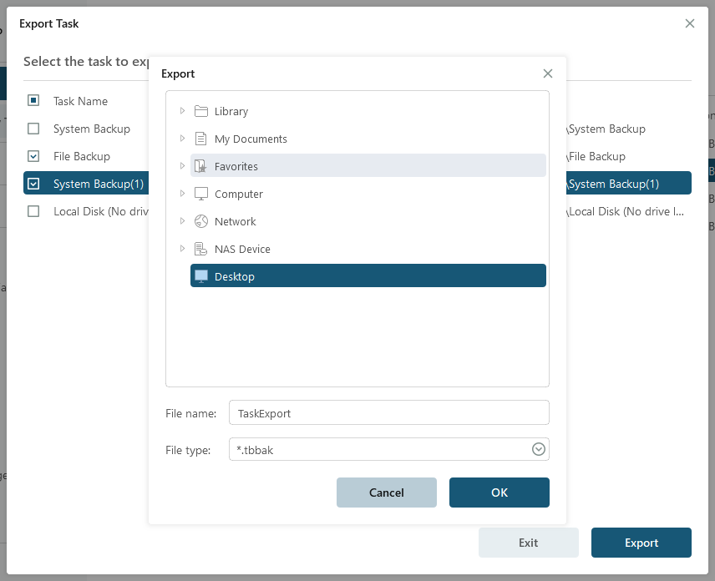Click the Computer monitor icon
The width and height of the screenshot is (715, 581).
pos(200,194)
